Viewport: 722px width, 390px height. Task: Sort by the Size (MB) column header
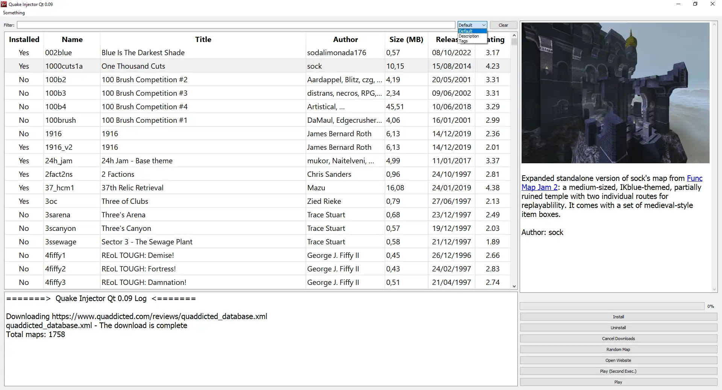pos(407,39)
